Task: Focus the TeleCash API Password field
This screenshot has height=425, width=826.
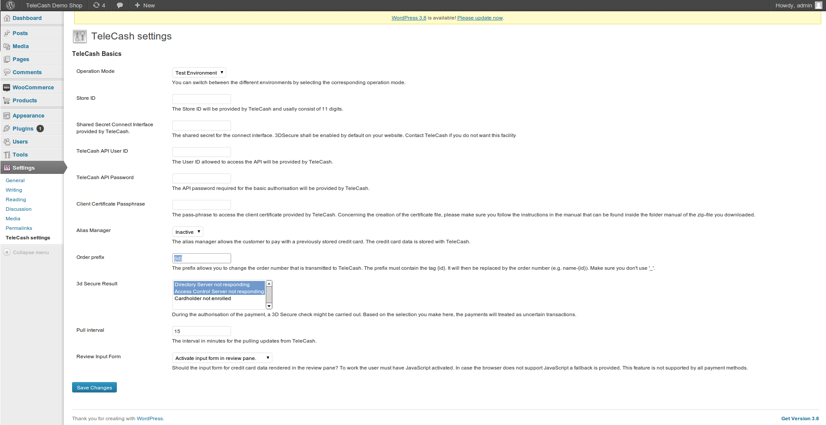Action: (202, 178)
